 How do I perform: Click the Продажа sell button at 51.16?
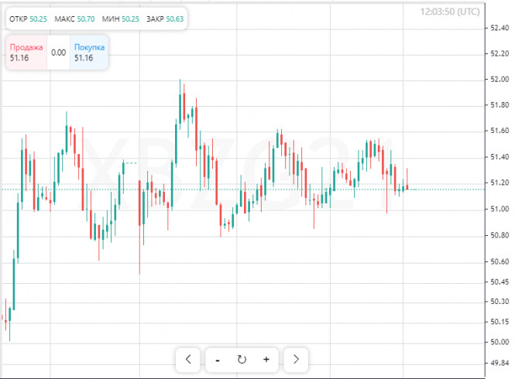(26, 53)
